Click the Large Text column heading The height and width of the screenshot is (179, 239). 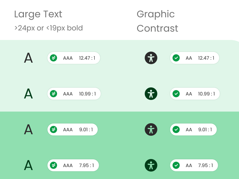point(38,14)
